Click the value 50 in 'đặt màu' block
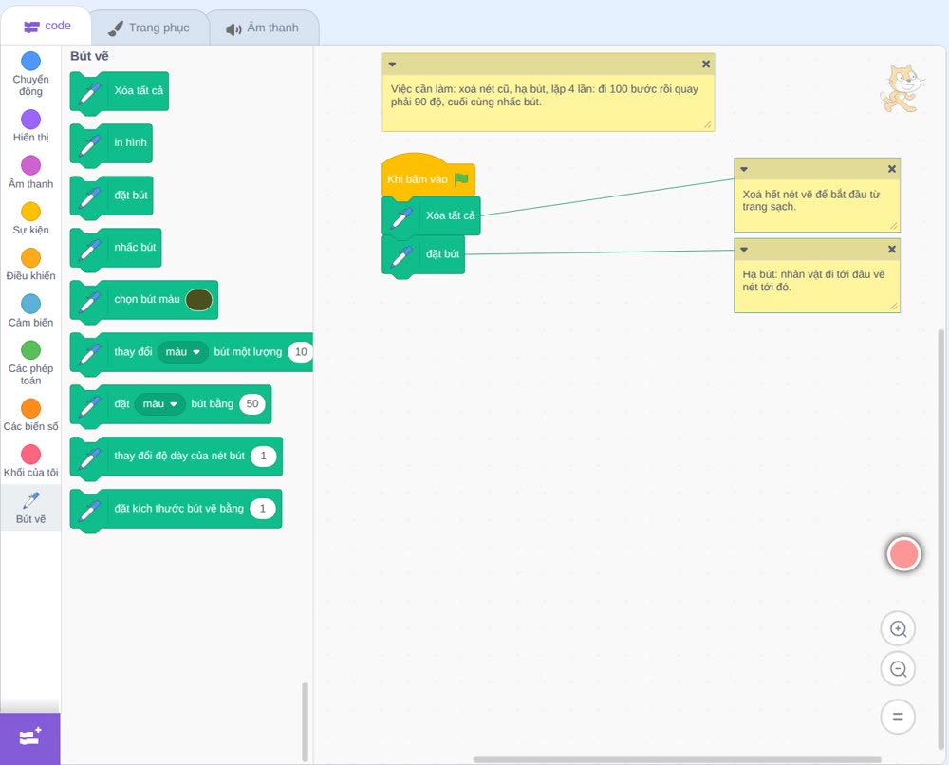This screenshot has height=765, width=949. click(x=252, y=403)
